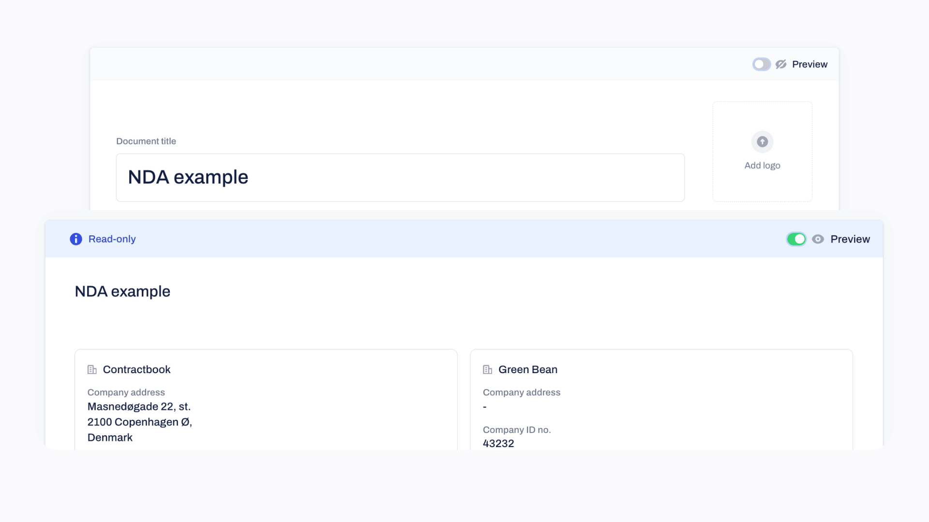Viewport: 929px width, 522px height.
Task: Click the building icon next to Green Bean
Action: 487,370
